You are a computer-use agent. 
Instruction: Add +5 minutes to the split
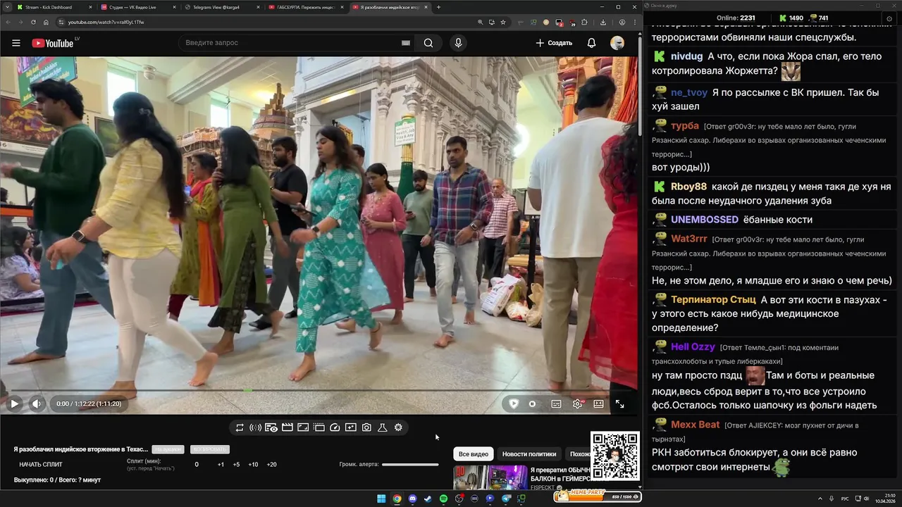(x=236, y=465)
